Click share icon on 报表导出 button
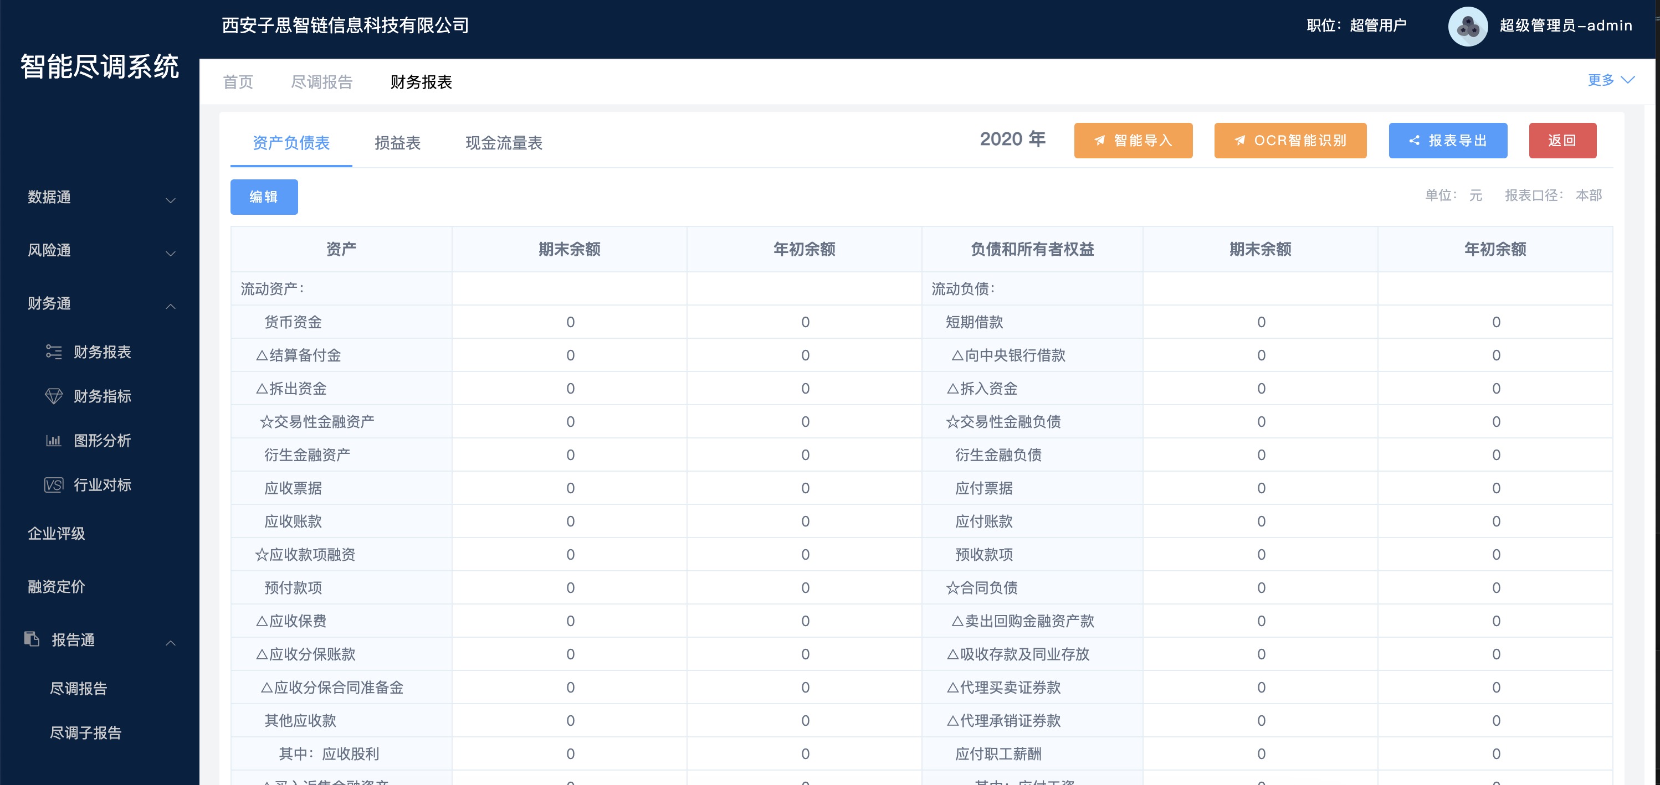 (1414, 141)
